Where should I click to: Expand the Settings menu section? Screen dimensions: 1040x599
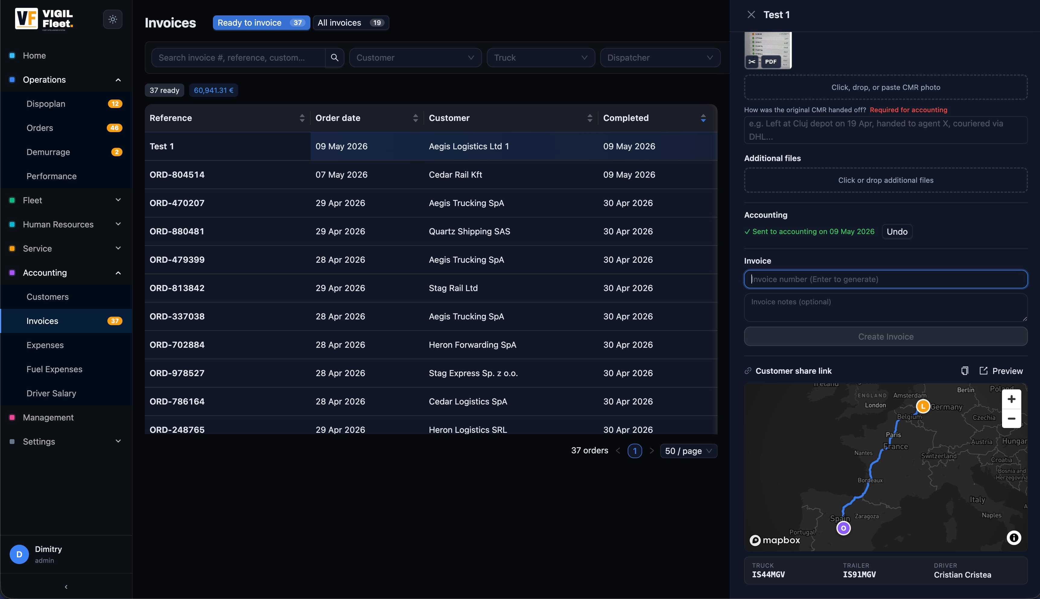pyautogui.click(x=66, y=442)
